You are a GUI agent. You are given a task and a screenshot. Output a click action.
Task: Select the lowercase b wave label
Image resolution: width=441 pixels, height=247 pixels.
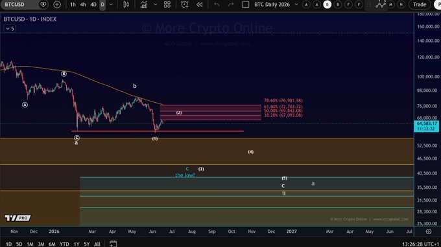135,86
